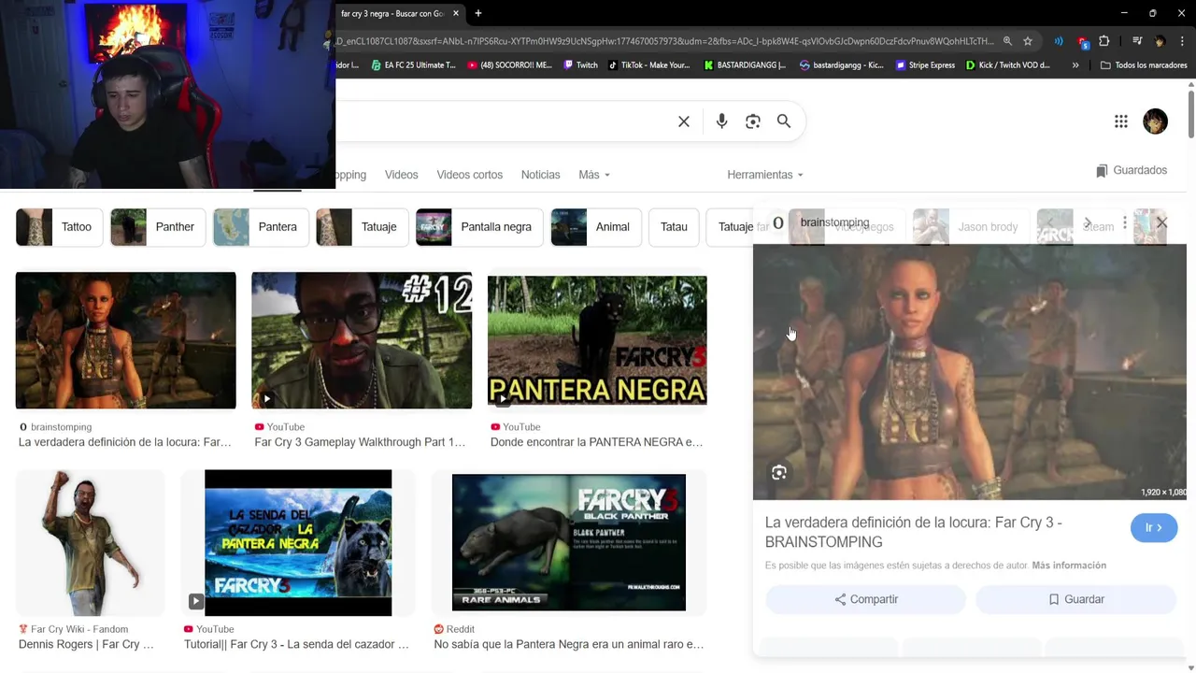Open the Stripe Express bookmark
The width and height of the screenshot is (1196, 673).
pos(925,65)
